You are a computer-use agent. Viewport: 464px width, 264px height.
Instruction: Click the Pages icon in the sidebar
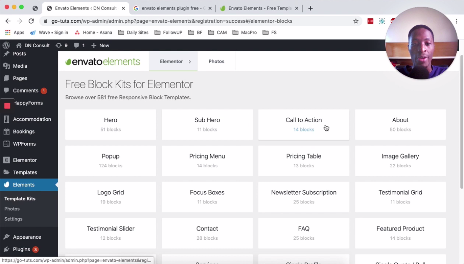point(6,78)
